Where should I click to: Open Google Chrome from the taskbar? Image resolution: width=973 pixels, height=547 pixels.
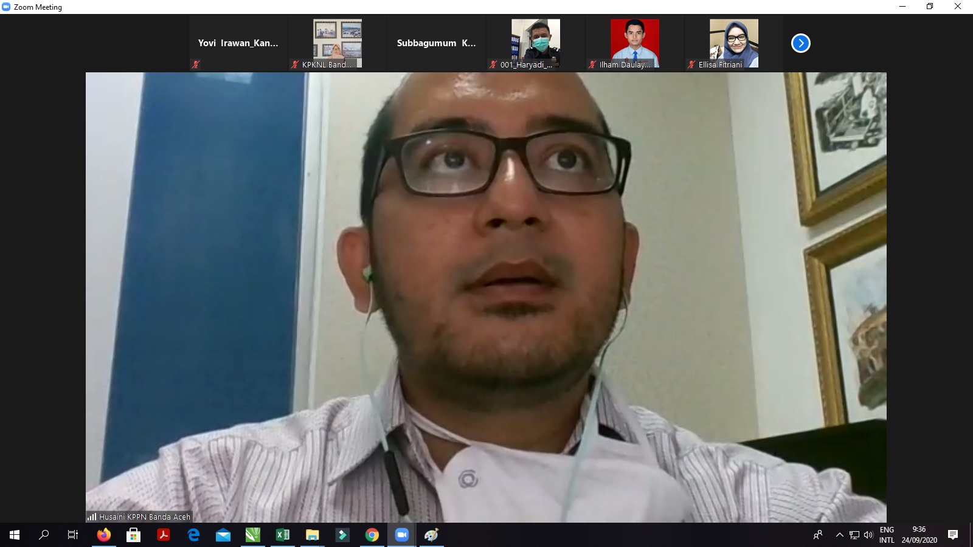pyautogui.click(x=372, y=535)
